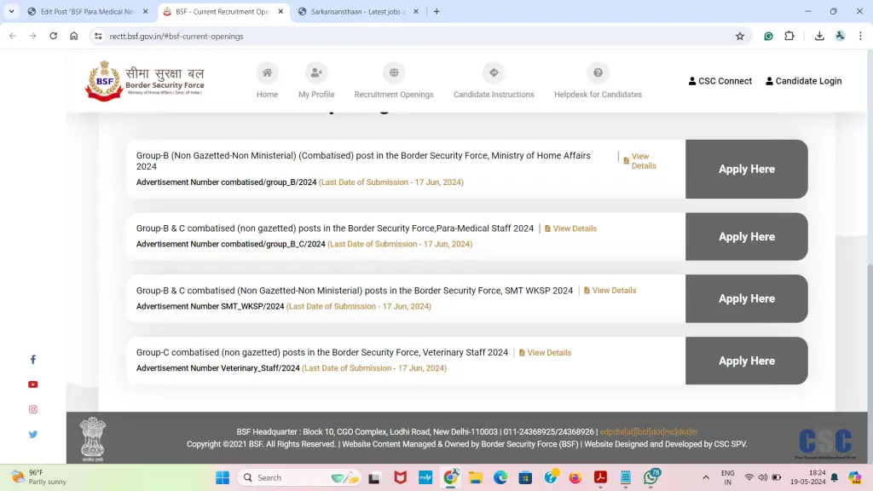View Details of Group-B Non Ministerial post
This screenshot has width=873, height=491.
click(639, 161)
